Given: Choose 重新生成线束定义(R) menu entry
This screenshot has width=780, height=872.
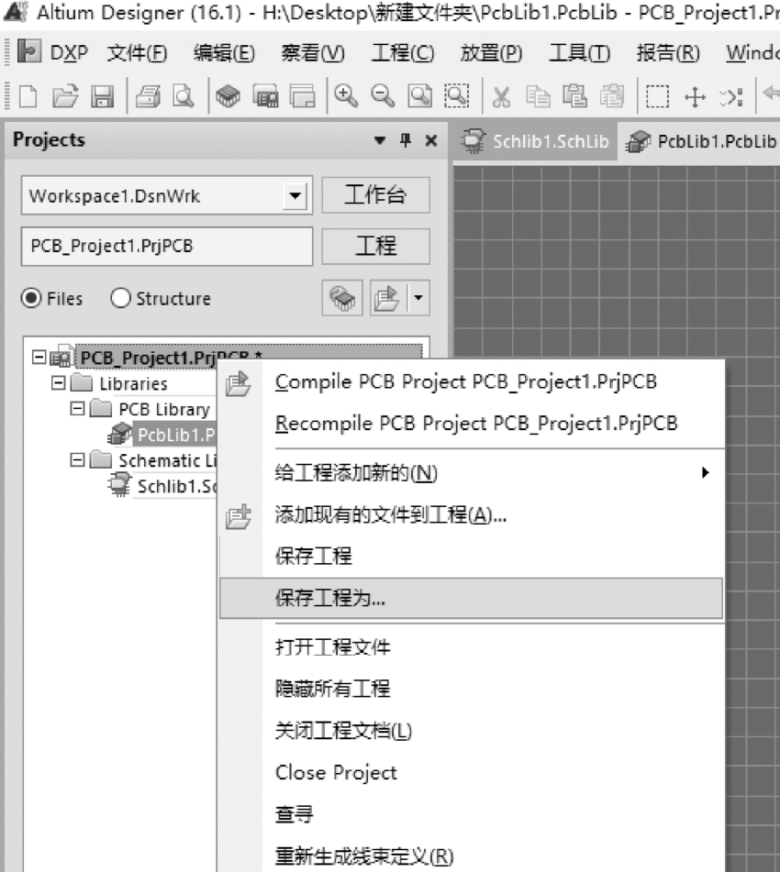Looking at the screenshot, I should tap(472, 855).
